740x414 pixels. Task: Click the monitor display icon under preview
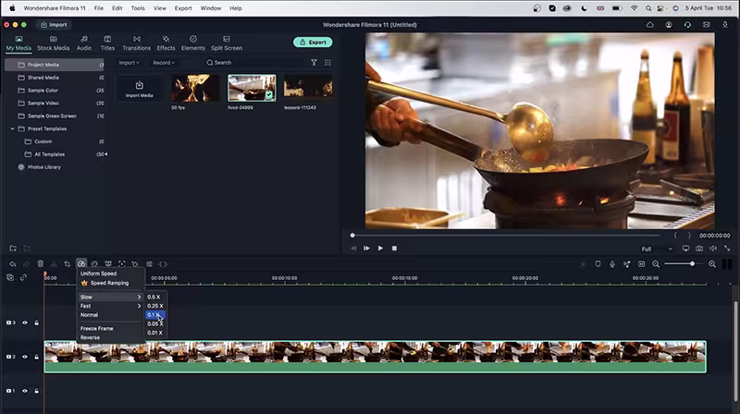click(685, 248)
